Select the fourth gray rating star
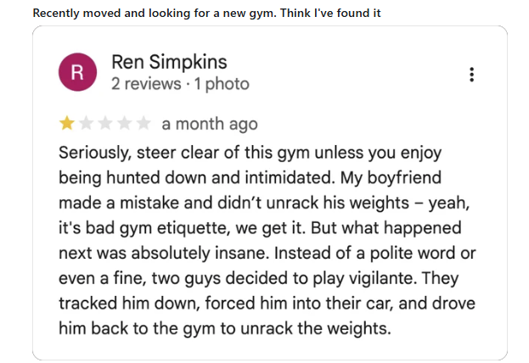The height and width of the screenshot is (363, 529). [124, 124]
